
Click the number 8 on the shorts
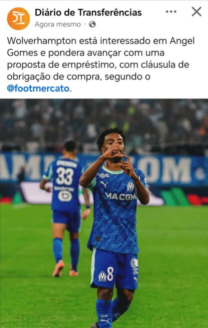pos(110,274)
